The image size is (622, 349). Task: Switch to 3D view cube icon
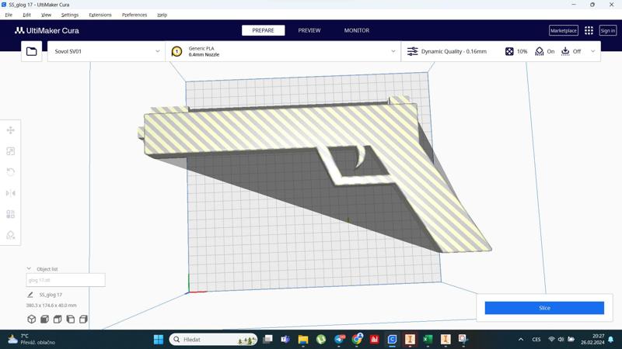32,319
